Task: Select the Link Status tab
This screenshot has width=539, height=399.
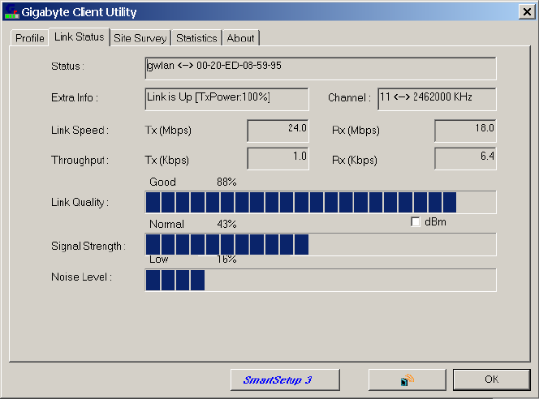Action: click(79, 36)
